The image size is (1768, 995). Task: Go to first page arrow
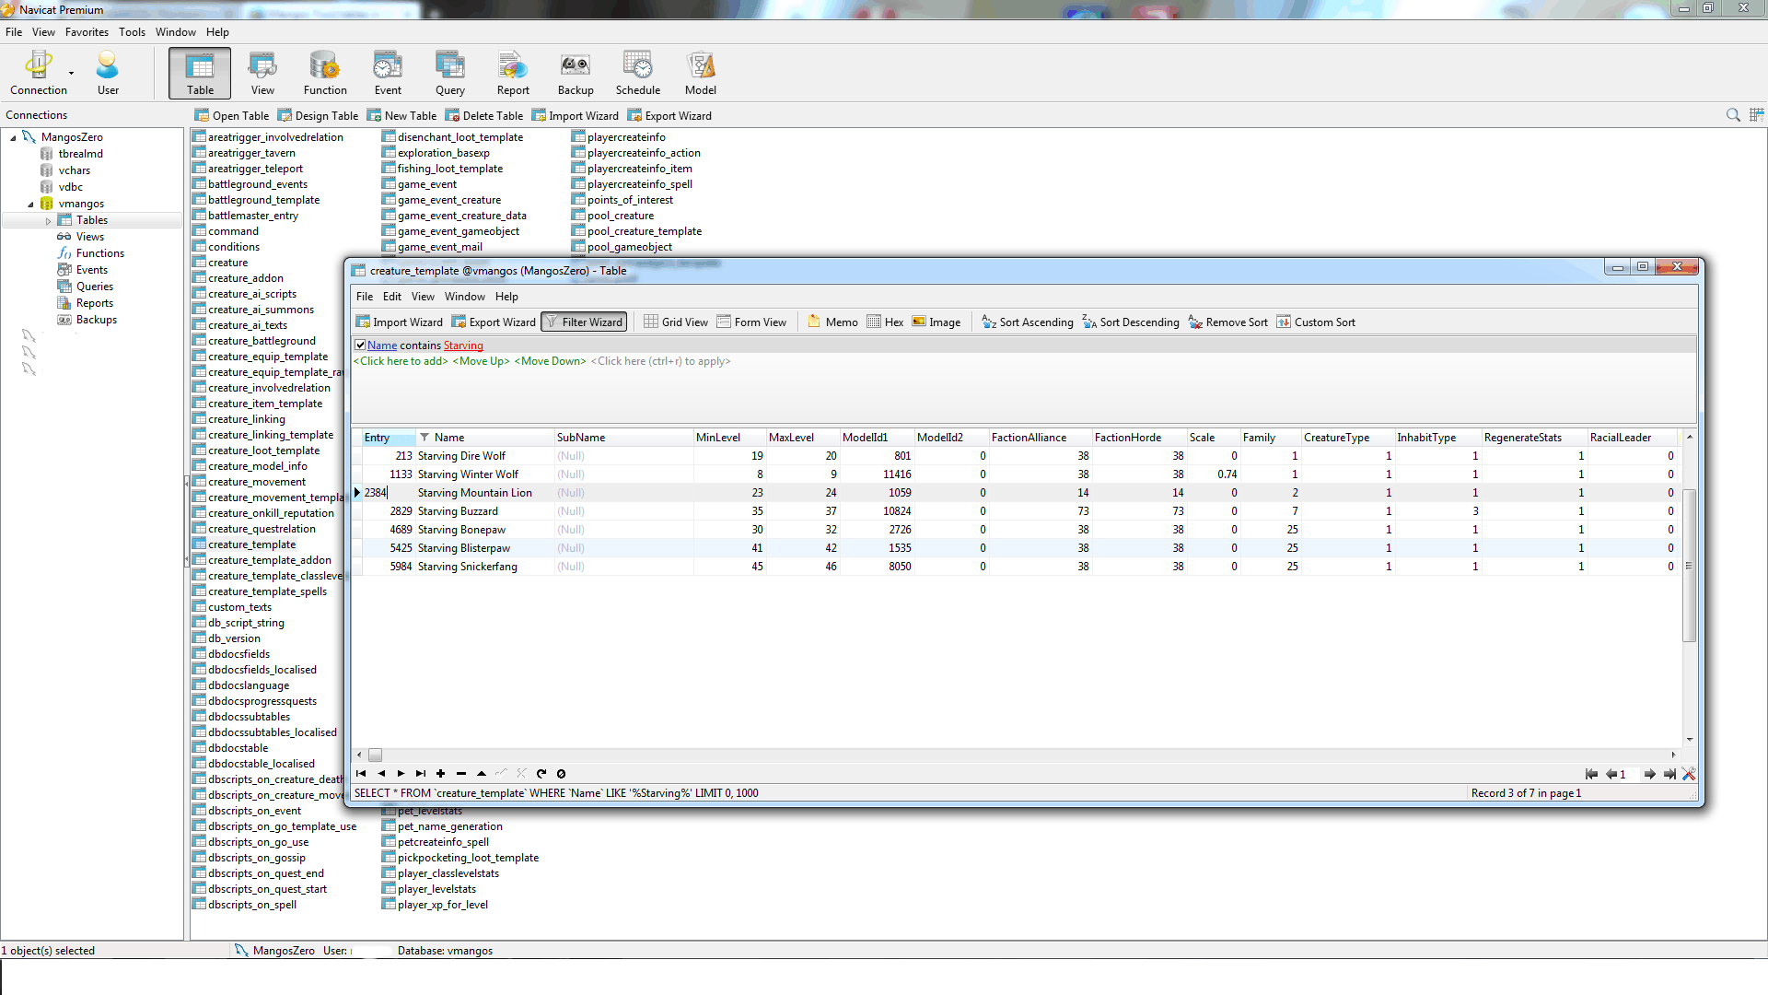point(1591,774)
